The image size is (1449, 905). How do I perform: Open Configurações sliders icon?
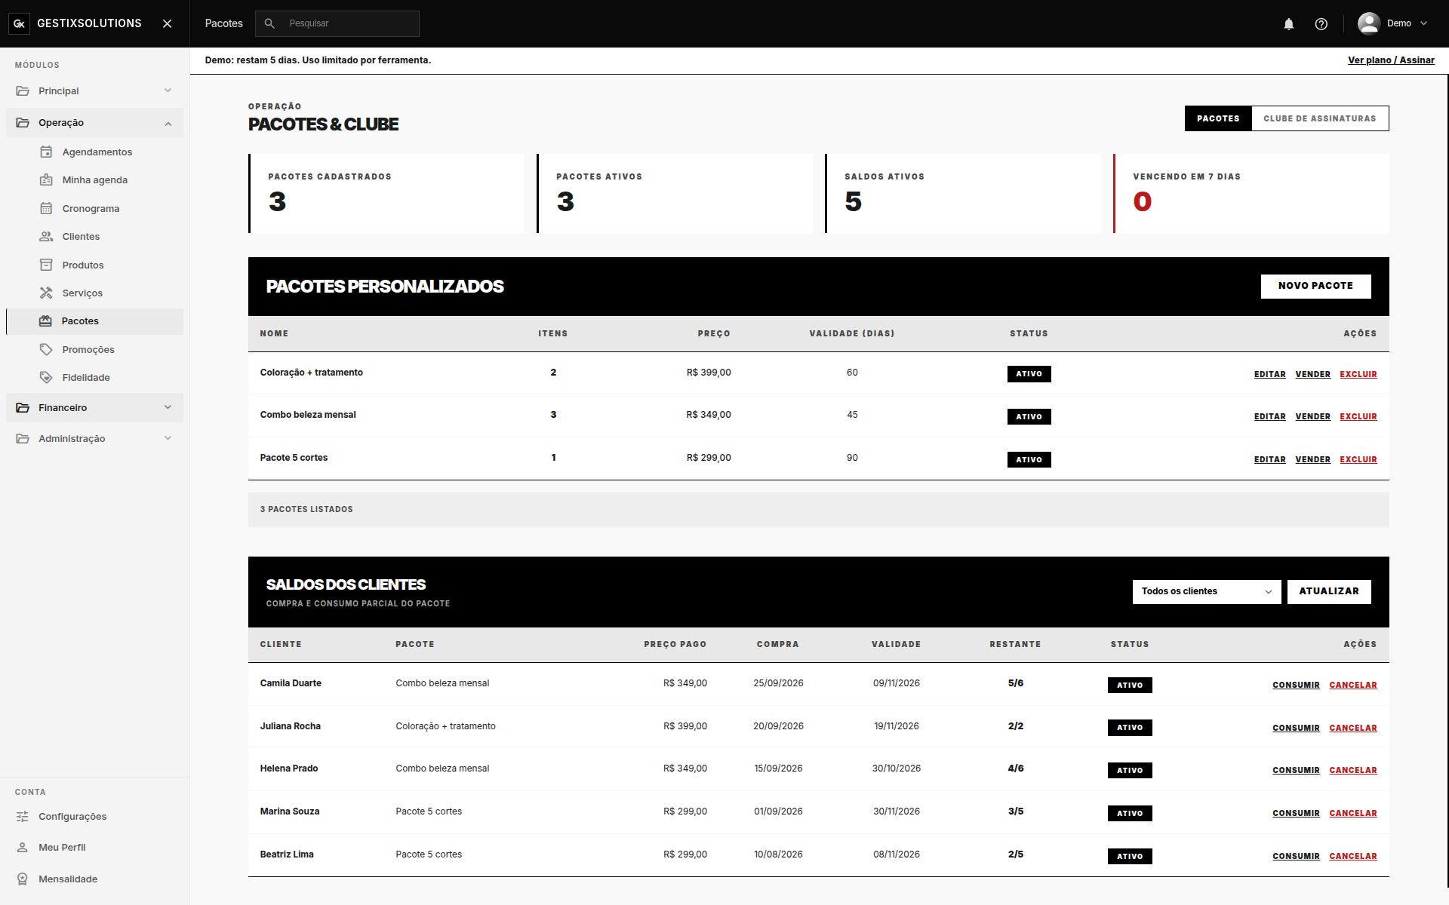coord(23,816)
